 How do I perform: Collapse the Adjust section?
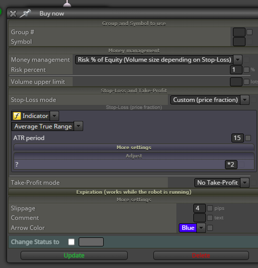point(134,156)
